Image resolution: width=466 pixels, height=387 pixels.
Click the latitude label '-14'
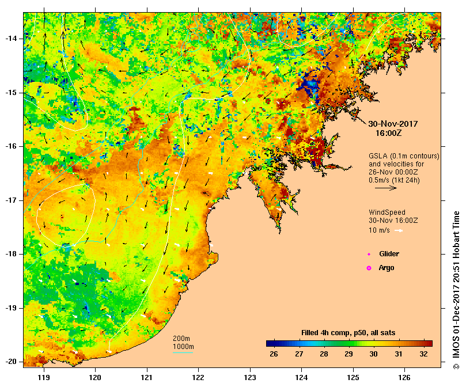tap(11, 39)
